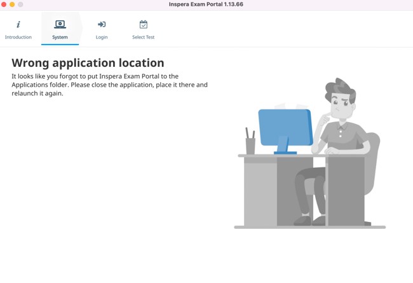Image resolution: width=413 pixels, height=283 pixels.
Task: Click the illustration of man at computer
Action: 310,153
